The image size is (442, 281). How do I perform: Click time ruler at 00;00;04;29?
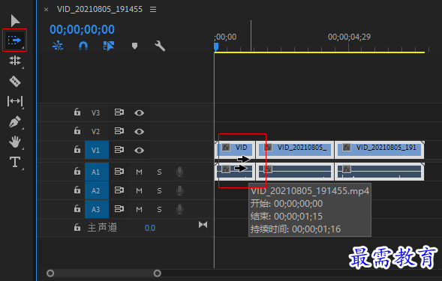[349, 37]
